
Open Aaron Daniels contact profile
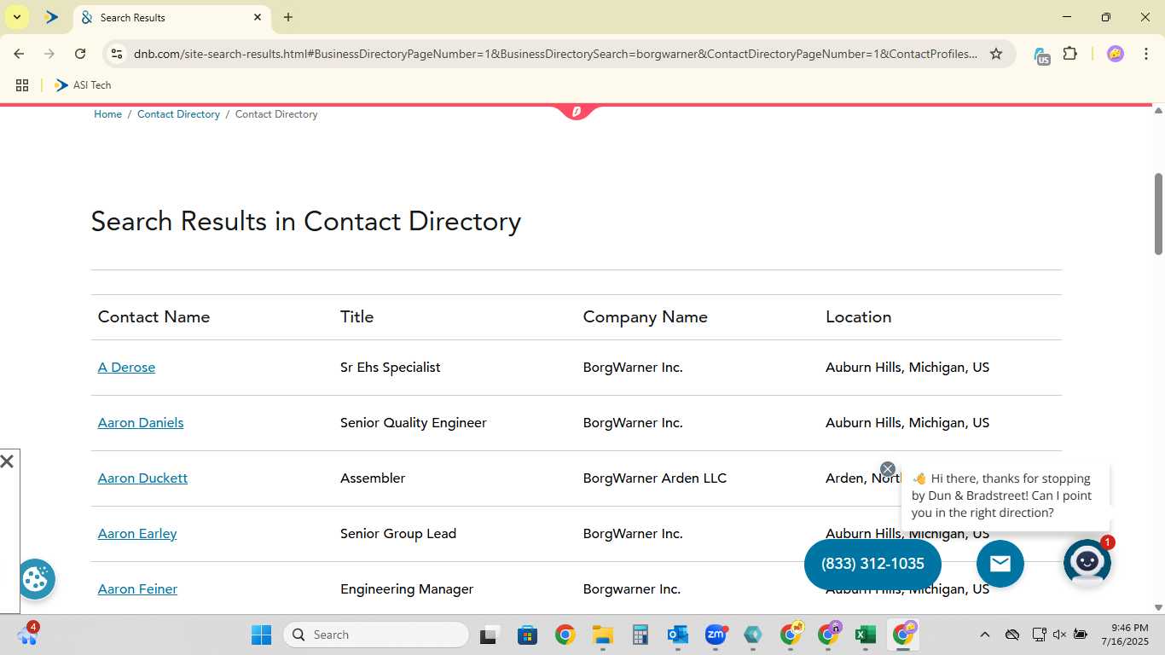tap(141, 423)
